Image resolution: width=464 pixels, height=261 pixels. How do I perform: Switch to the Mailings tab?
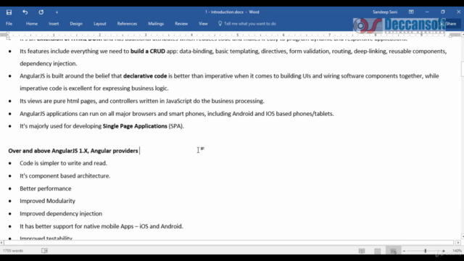click(156, 24)
